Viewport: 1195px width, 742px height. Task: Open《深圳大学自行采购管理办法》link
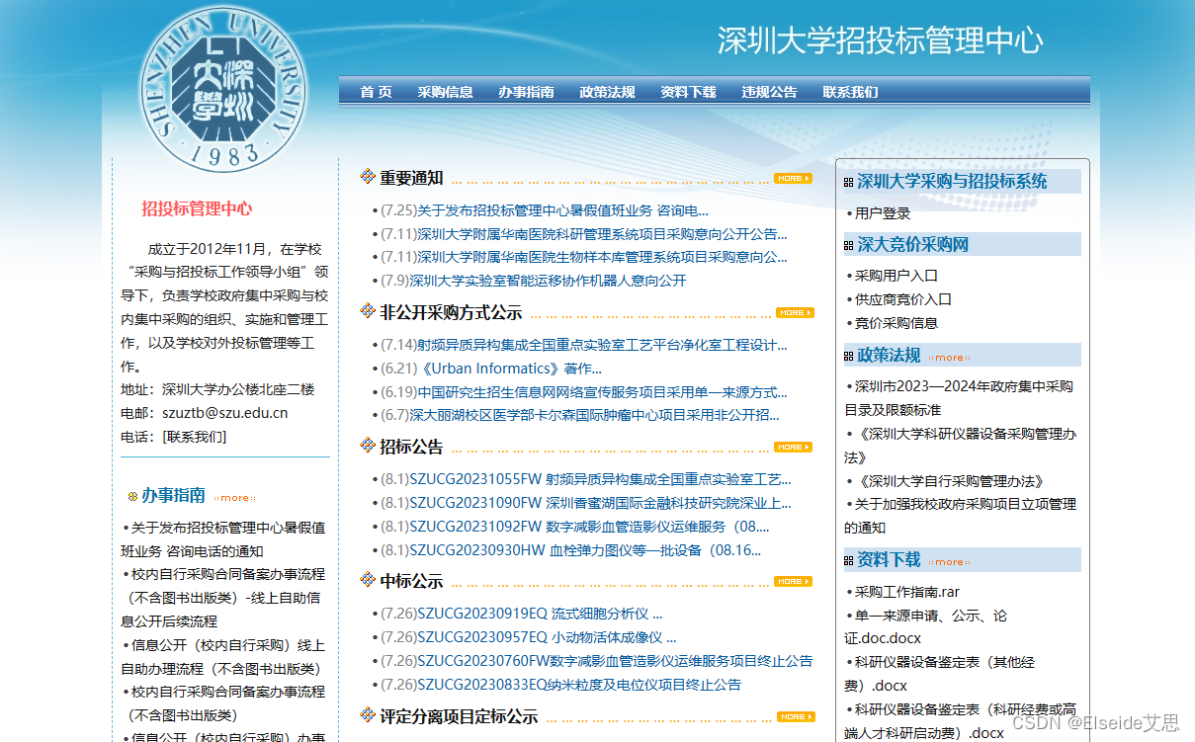pyautogui.click(x=950, y=481)
